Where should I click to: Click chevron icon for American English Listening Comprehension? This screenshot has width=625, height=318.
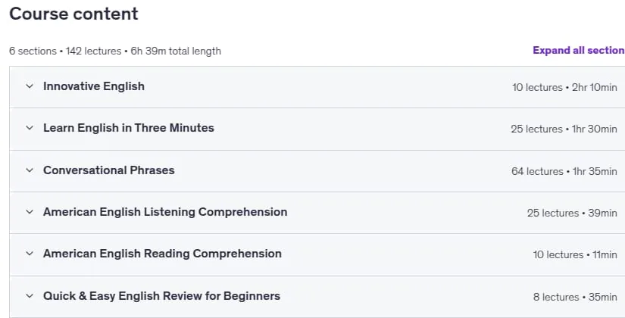(x=30, y=212)
